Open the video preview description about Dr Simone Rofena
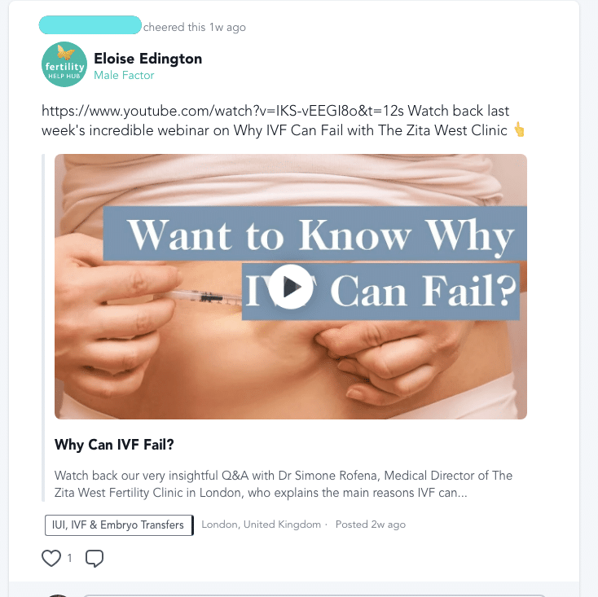 284,484
